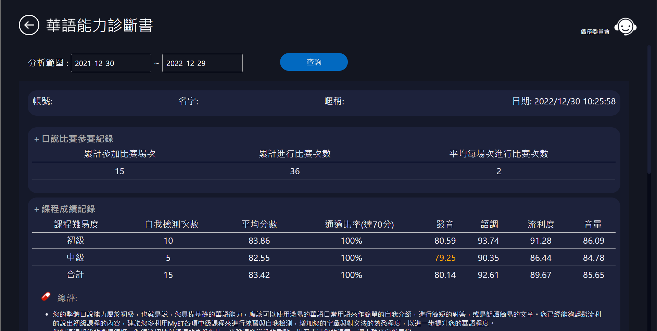Click the vertical scrollbar on the right
The image size is (657, 331).
coord(648,110)
